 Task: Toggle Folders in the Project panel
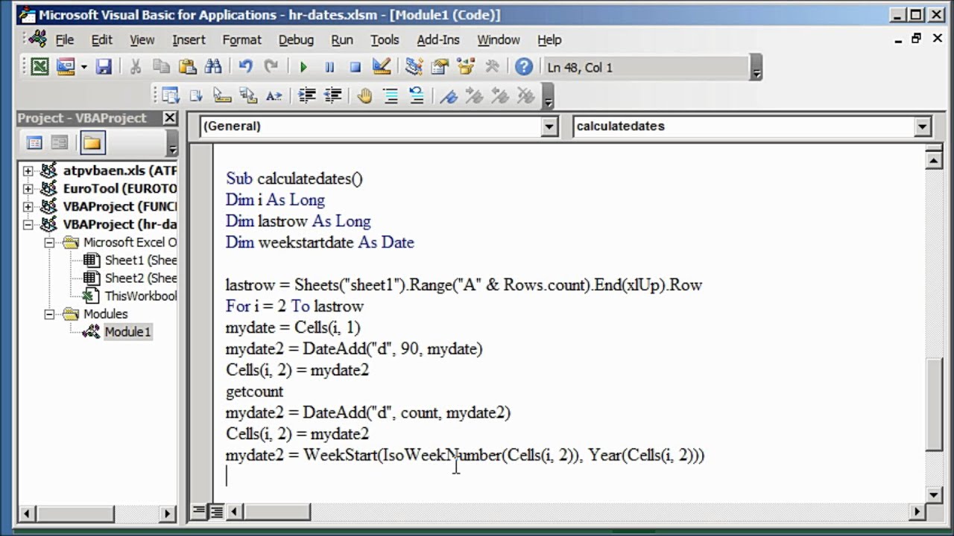click(92, 143)
